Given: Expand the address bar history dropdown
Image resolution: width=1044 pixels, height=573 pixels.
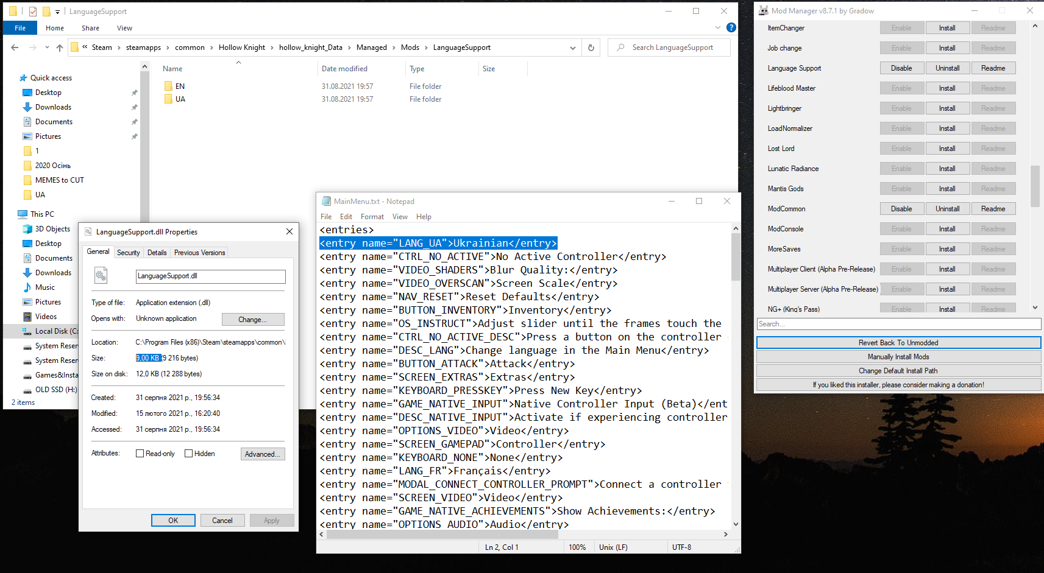Looking at the screenshot, I should (x=572, y=47).
